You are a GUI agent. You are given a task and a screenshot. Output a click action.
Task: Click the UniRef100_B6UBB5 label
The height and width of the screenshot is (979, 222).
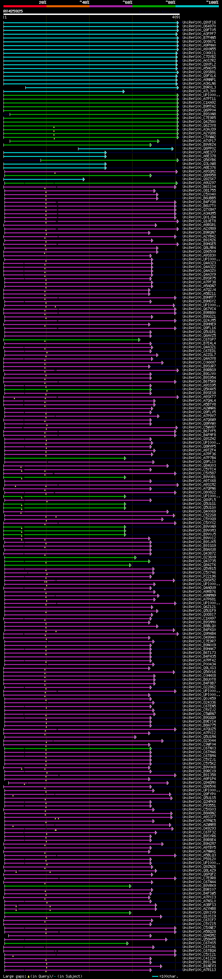coord(199,198)
